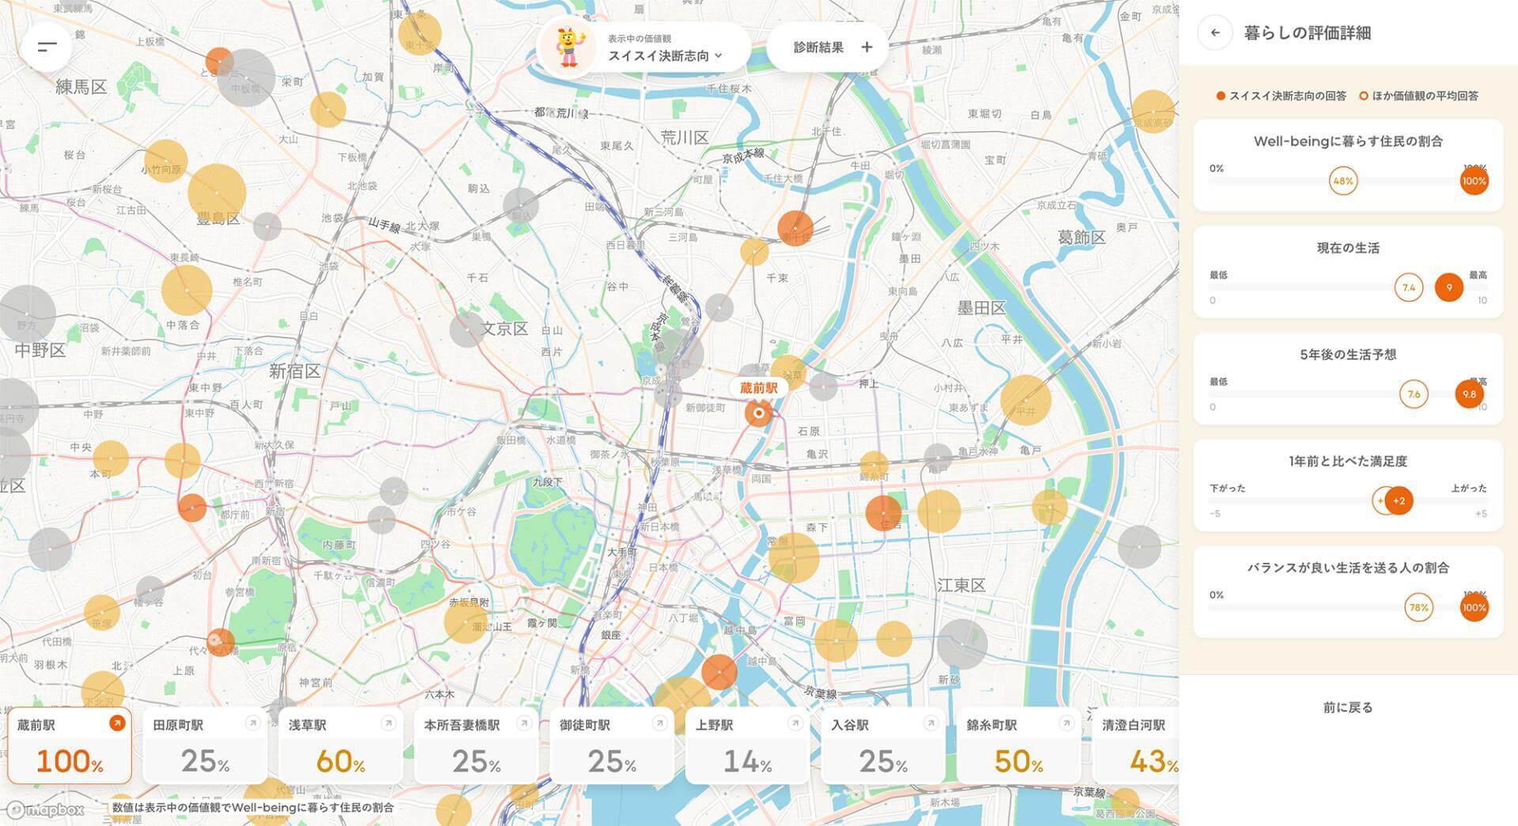This screenshot has height=826, width=1518.
Task: Open the arrow icon on 浅草駅 card
Action: (x=388, y=723)
